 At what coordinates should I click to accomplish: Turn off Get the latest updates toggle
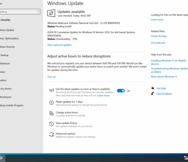[121, 91]
